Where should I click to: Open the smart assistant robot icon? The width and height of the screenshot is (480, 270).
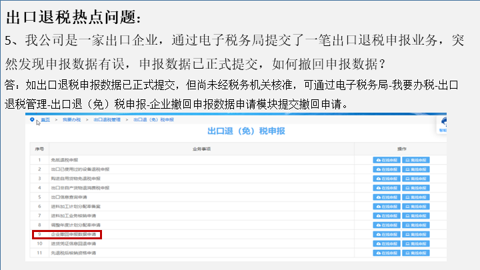(x=443, y=122)
